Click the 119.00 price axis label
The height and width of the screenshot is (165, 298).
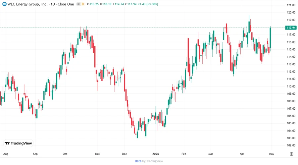pos(291,20)
